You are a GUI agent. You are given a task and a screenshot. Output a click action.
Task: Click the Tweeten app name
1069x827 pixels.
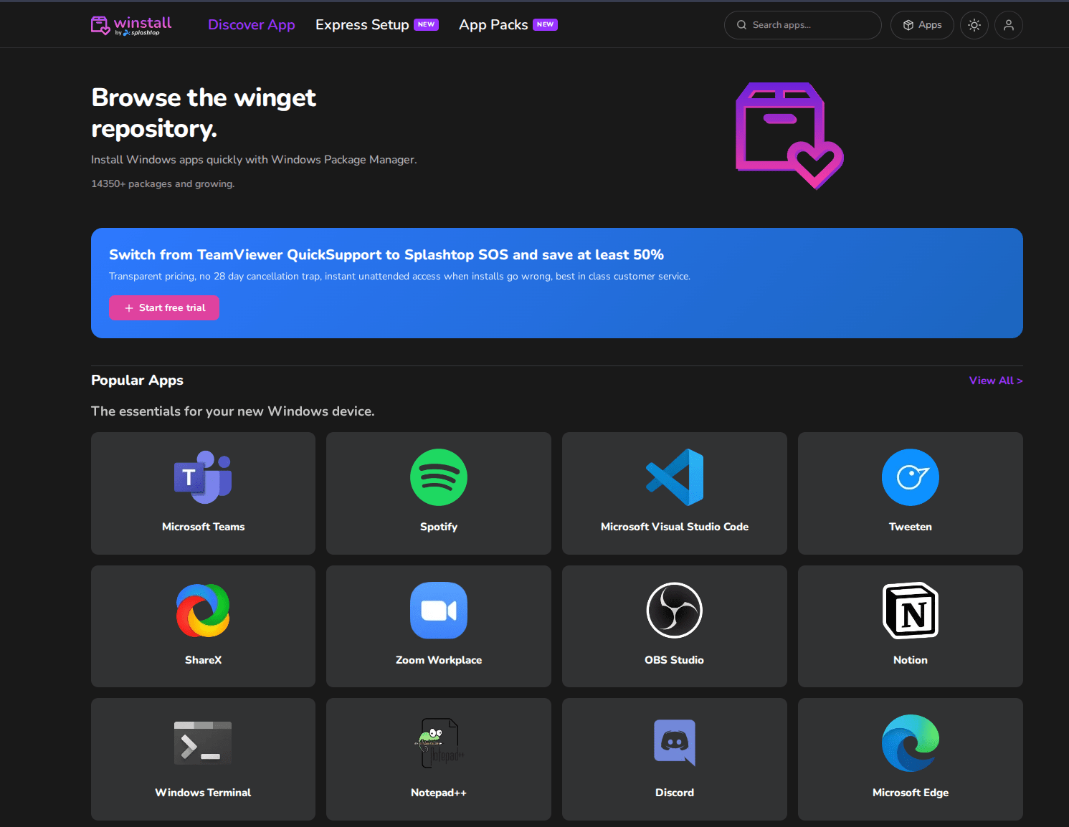point(911,527)
